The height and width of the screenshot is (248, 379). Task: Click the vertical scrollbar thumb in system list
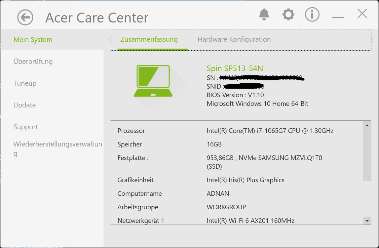367,155
